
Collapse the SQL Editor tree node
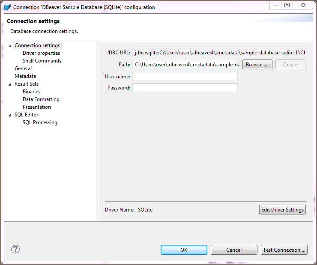pos(10,115)
